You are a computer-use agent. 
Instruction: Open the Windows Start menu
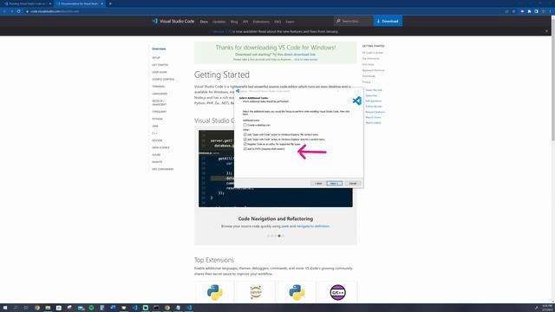point(5,308)
